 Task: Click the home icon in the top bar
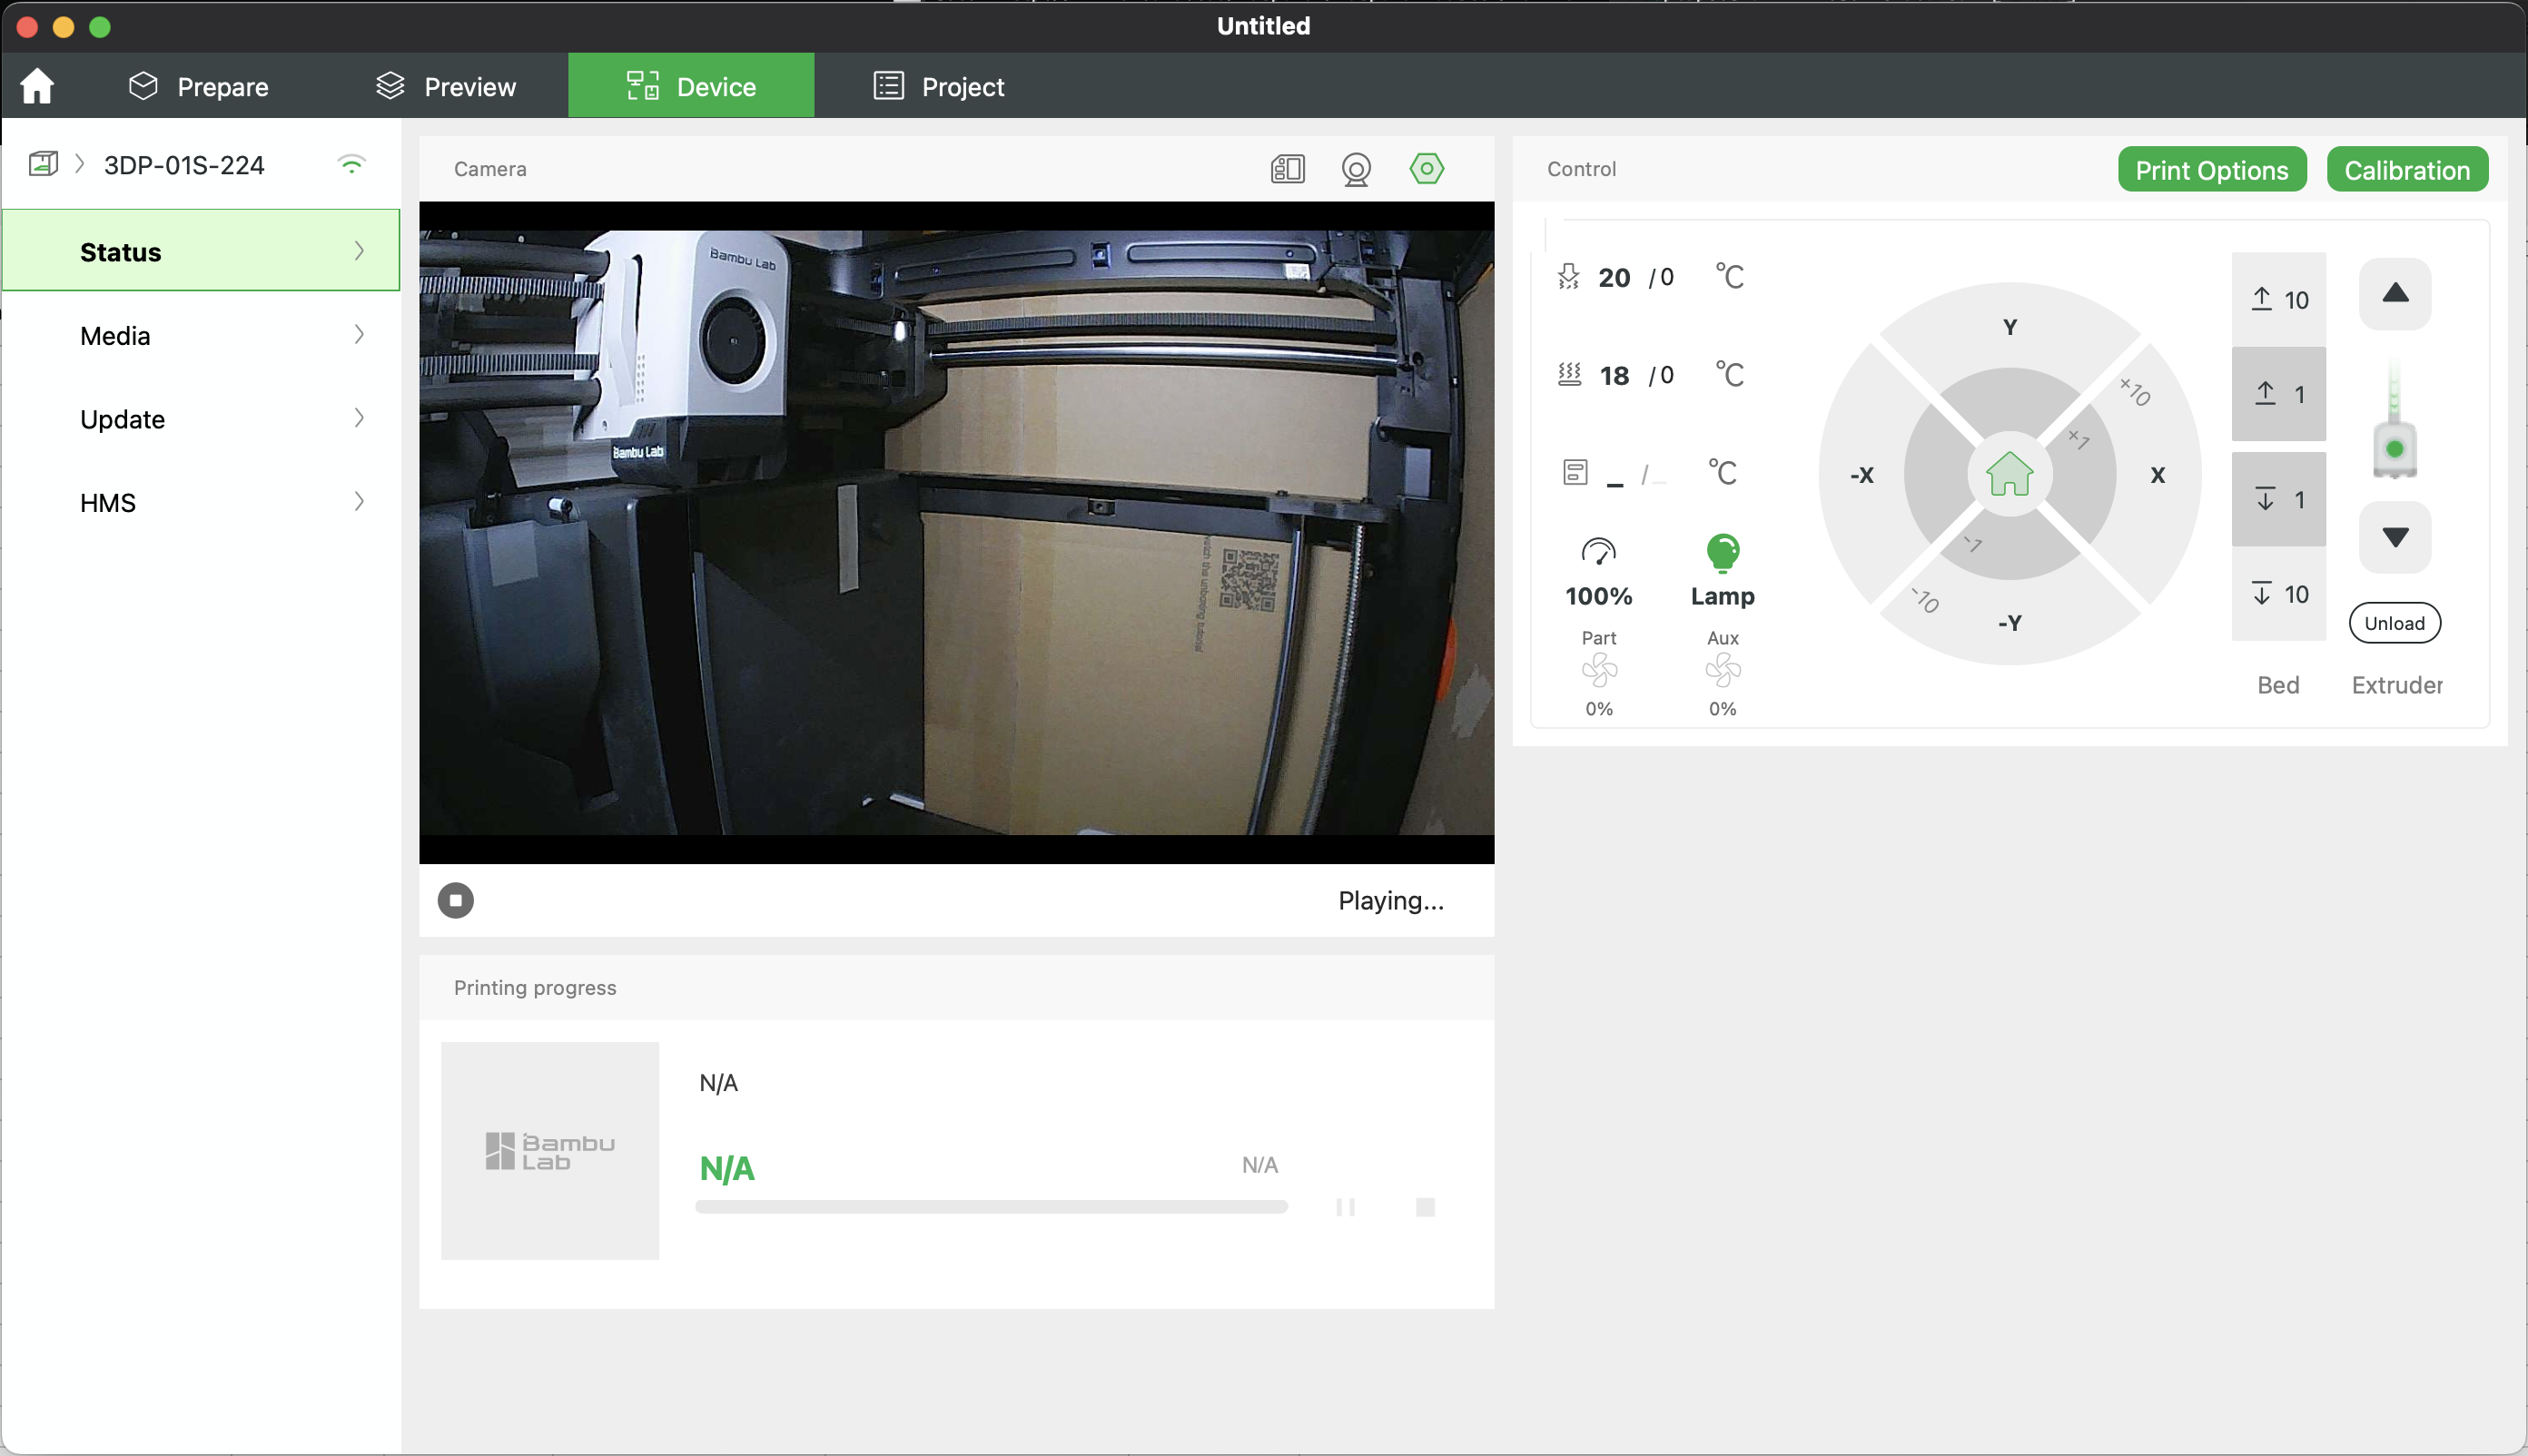click(x=37, y=86)
